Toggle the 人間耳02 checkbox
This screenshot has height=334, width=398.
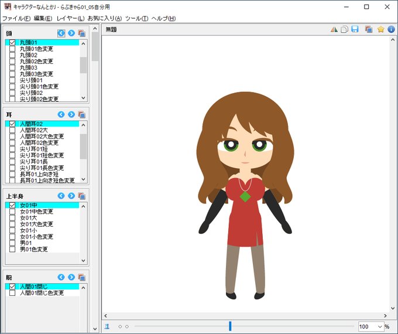point(12,124)
